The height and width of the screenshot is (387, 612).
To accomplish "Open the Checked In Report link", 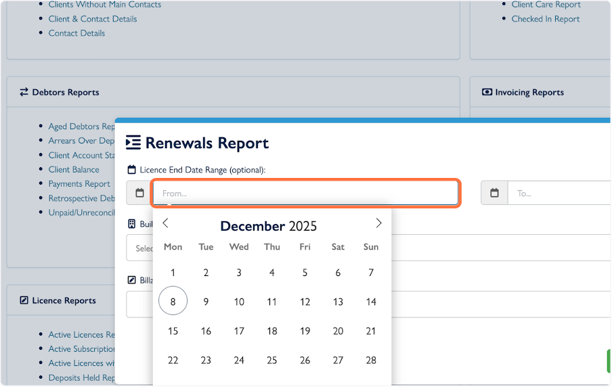I will (x=546, y=19).
